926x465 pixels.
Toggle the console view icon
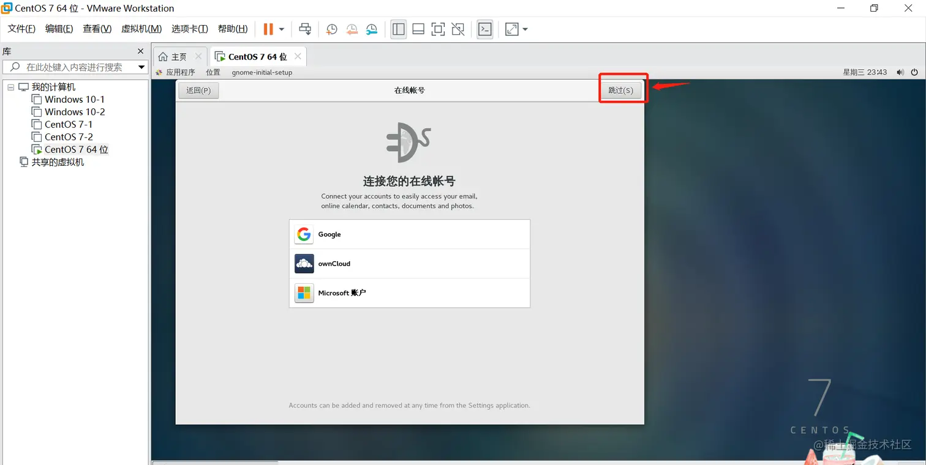[485, 29]
